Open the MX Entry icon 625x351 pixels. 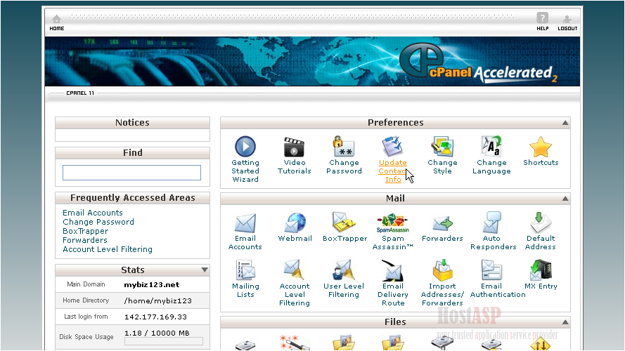point(541,270)
